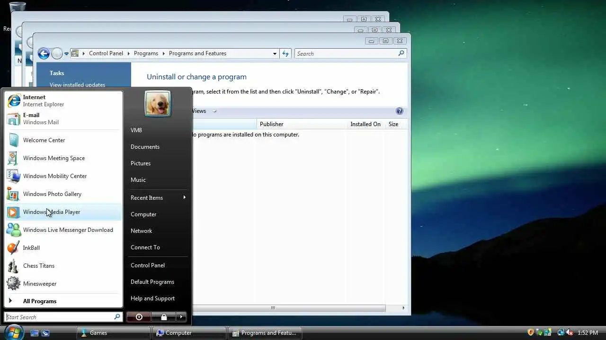Open Default Programs
This screenshot has height=340, width=606.
point(158,282)
